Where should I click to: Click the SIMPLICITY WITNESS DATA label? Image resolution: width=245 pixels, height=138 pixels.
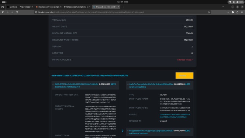(x=67, y=95)
